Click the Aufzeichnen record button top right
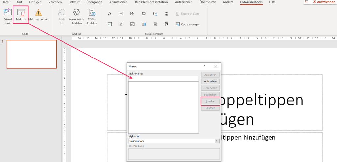This screenshot has width=337, height=162. (x=324, y=2)
